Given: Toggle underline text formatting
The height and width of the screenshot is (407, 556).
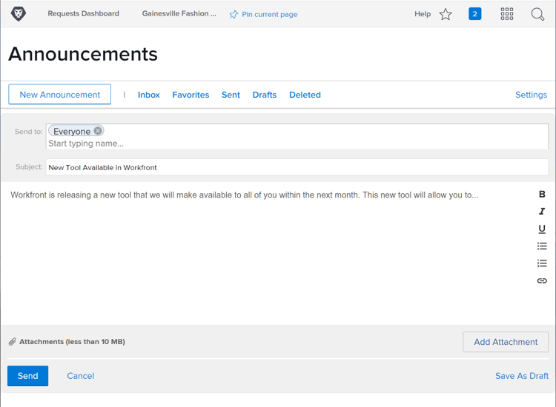Looking at the screenshot, I should point(542,229).
